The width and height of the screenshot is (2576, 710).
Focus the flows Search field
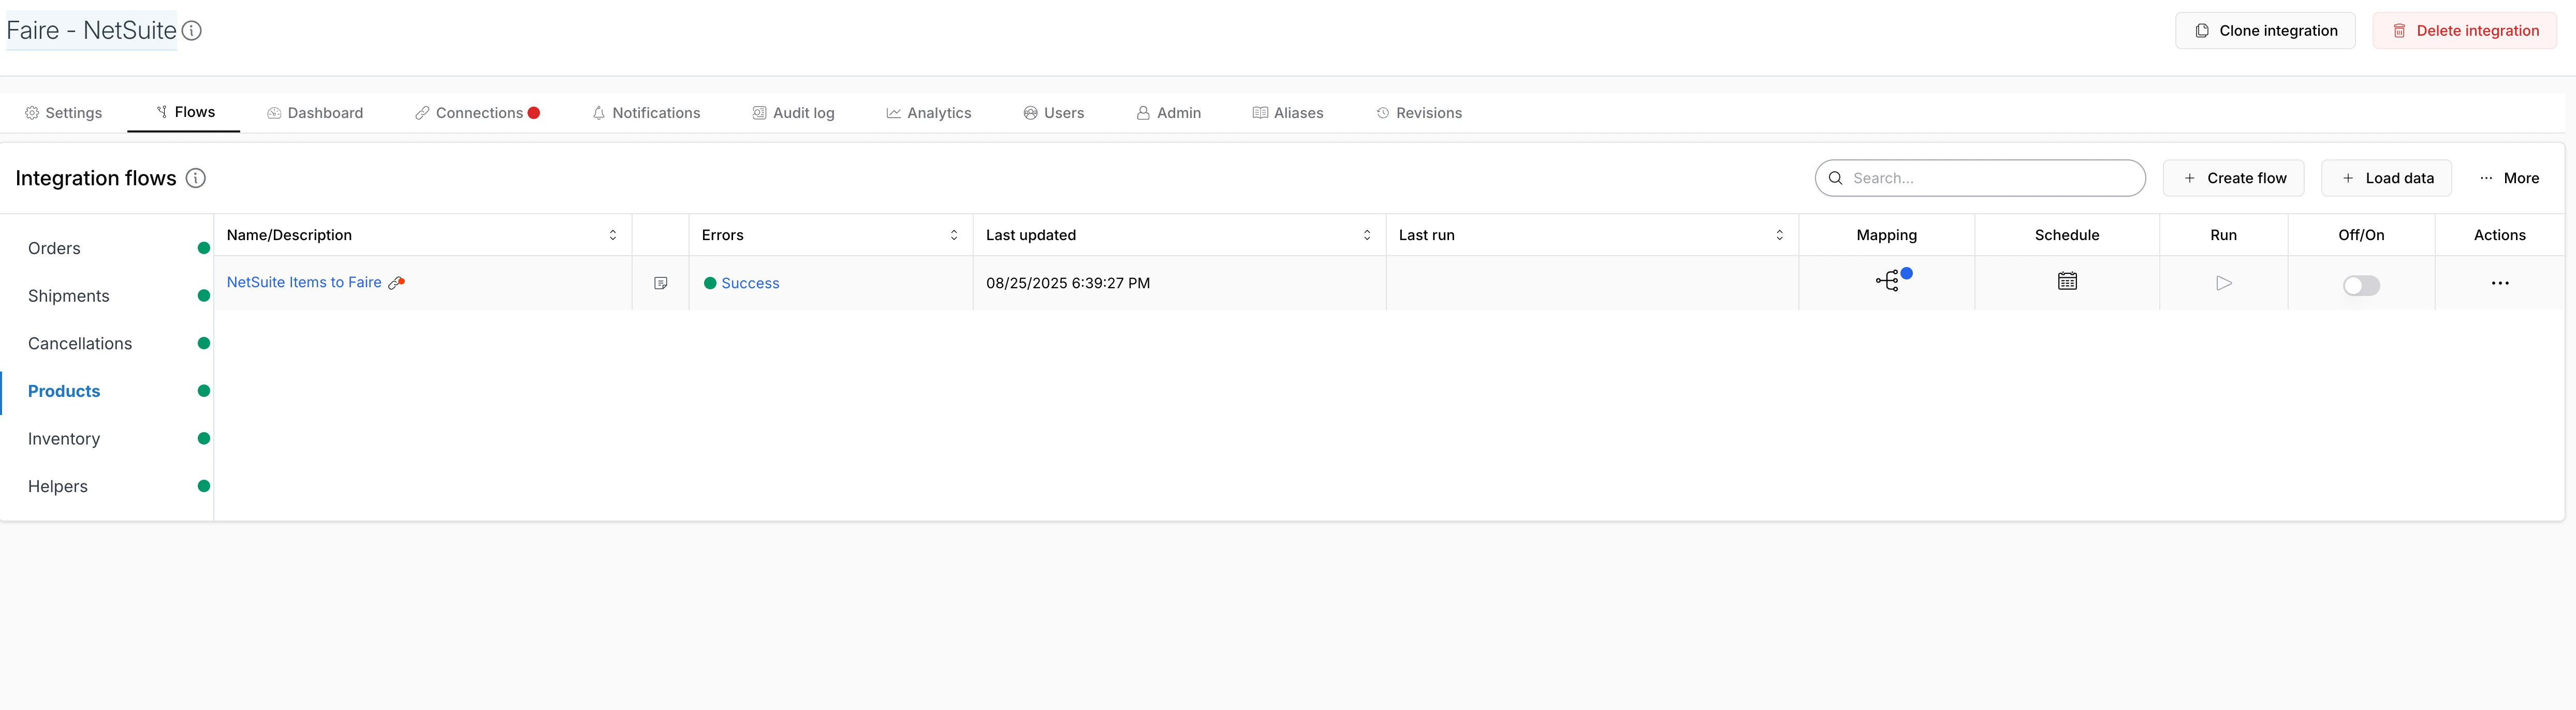1980,178
